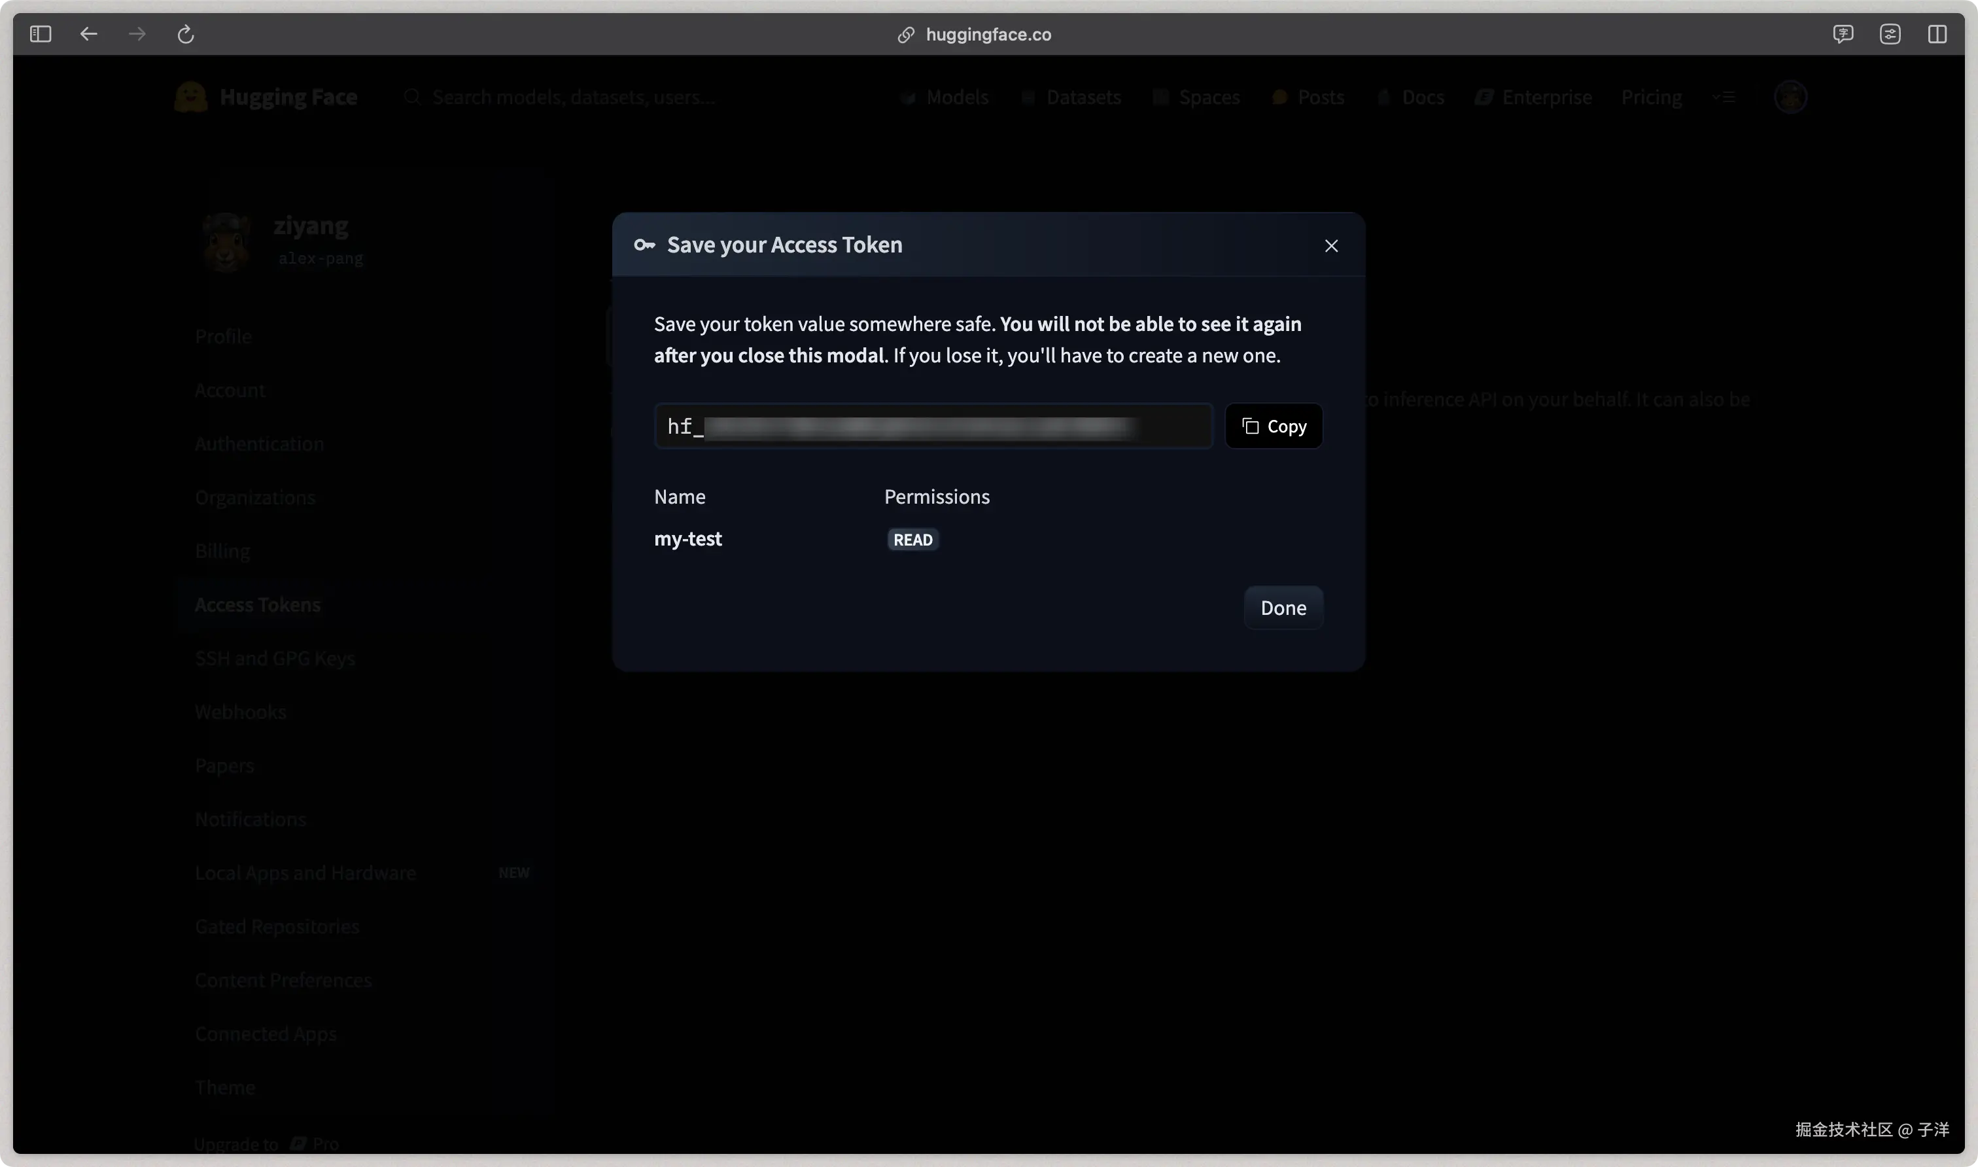This screenshot has height=1167, width=1978.
Task: Click the split view icon in toolbar
Action: 1938,34
